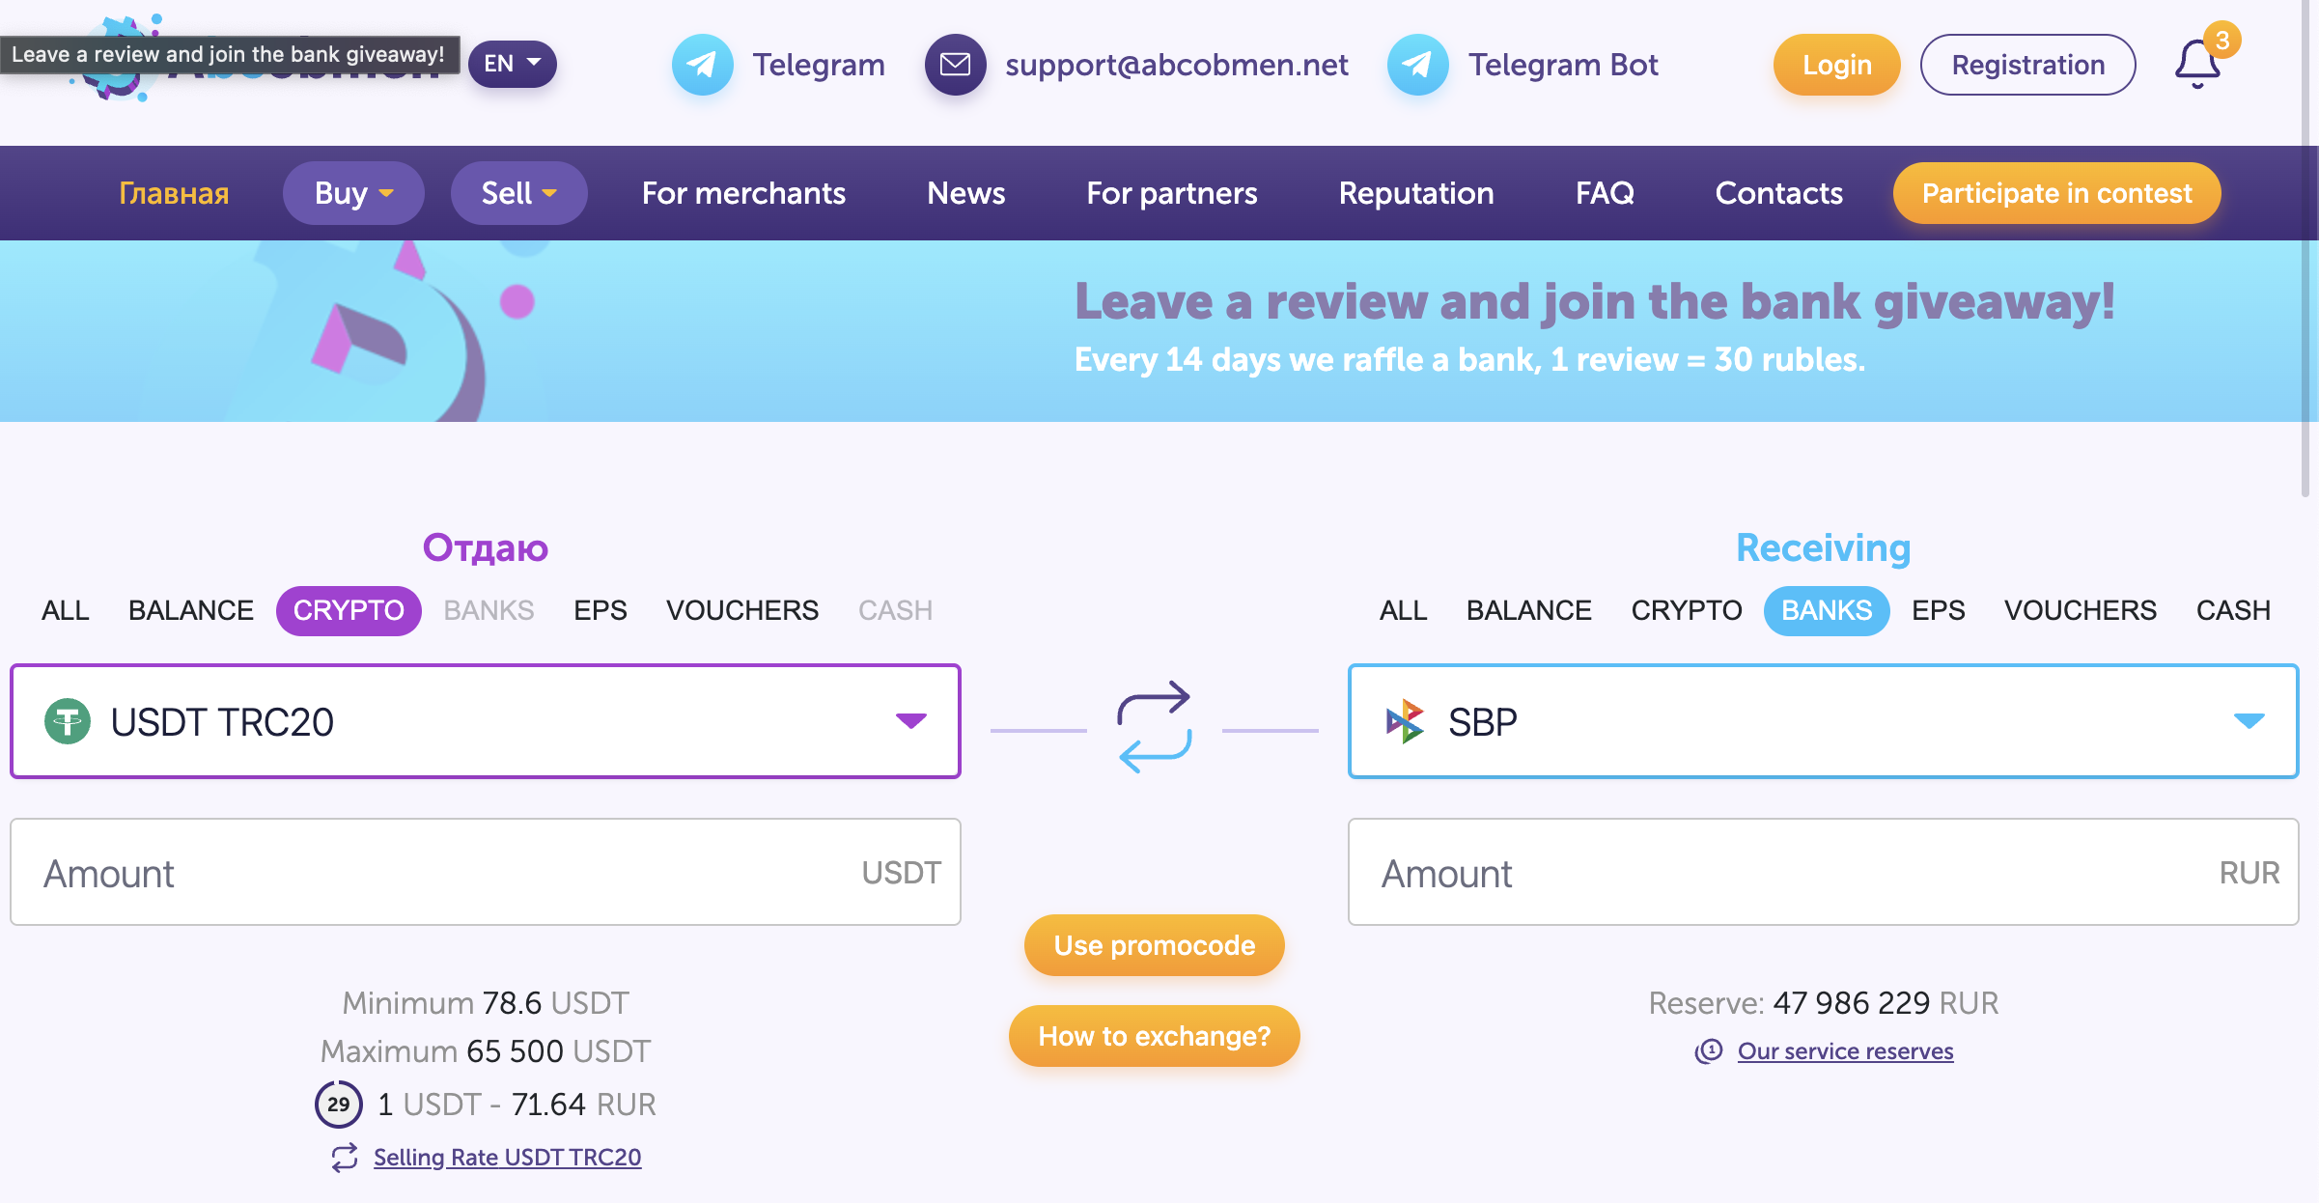Go to the Reputation page

(1415, 193)
